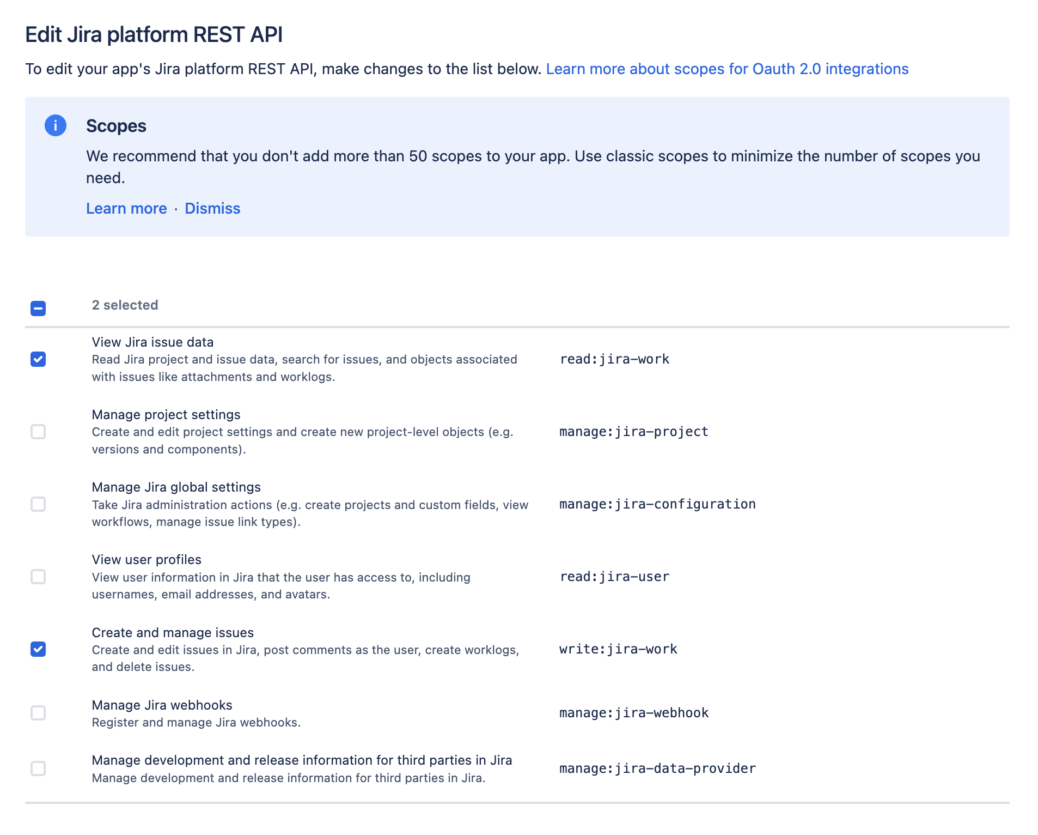Click the 'View user profiles' title
The image size is (1038, 835).
pos(146,560)
